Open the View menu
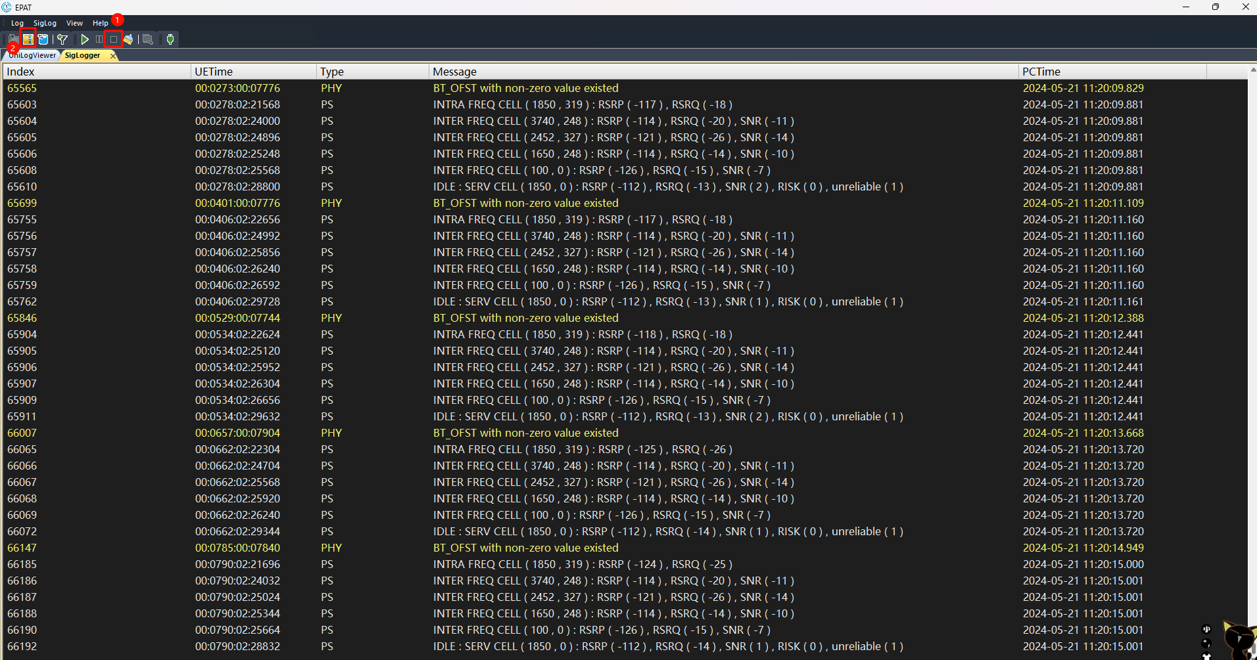 coord(74,23)
